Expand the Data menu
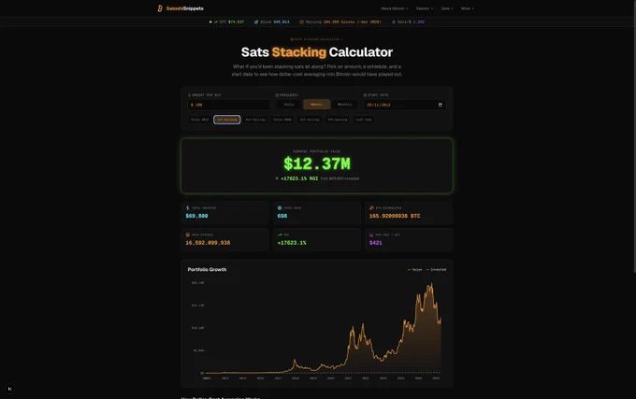Viewport: 636px width, 399px height. [447, 8]
